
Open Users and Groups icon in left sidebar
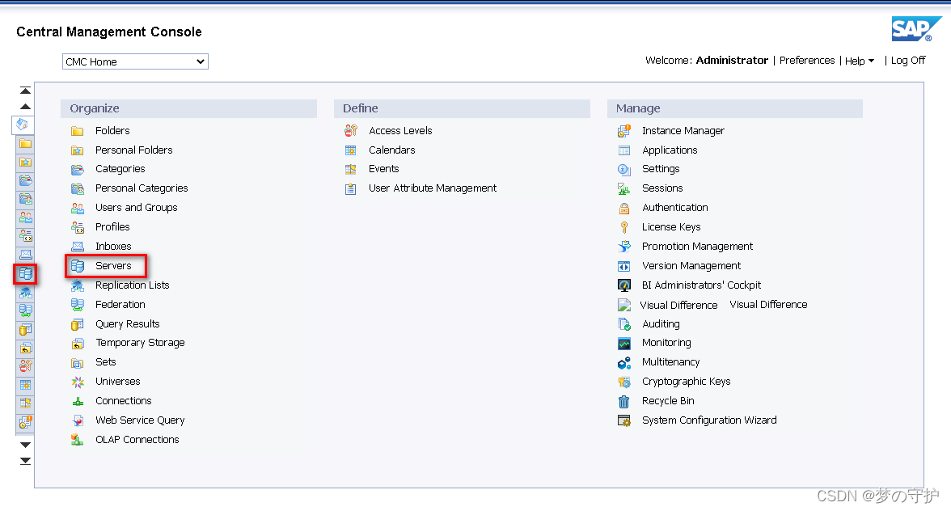26,217
